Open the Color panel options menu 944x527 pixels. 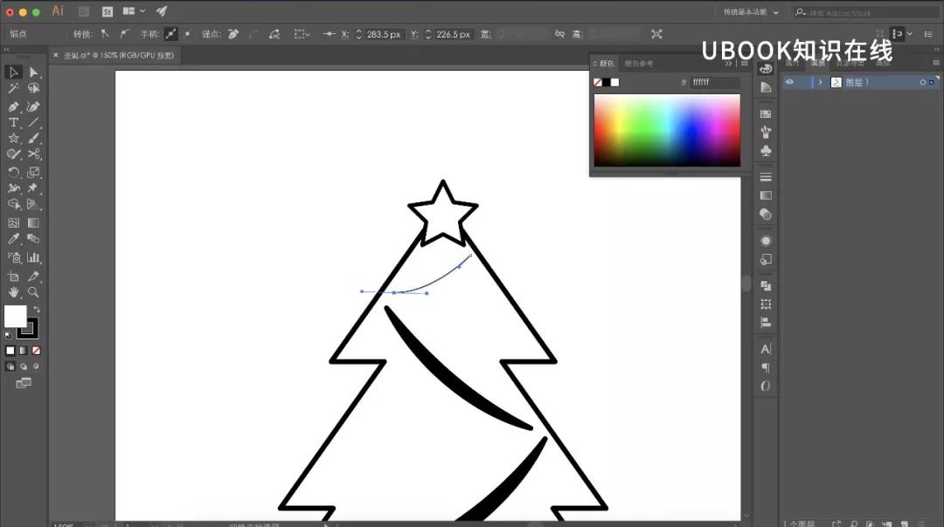click(745, 63)
